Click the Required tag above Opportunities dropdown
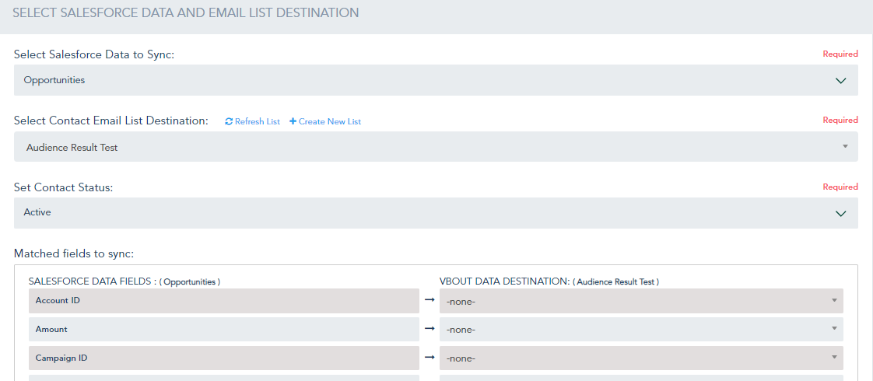The width and height of the screenshot is (873, 381). pyautogui.click(x=840, y=54)
